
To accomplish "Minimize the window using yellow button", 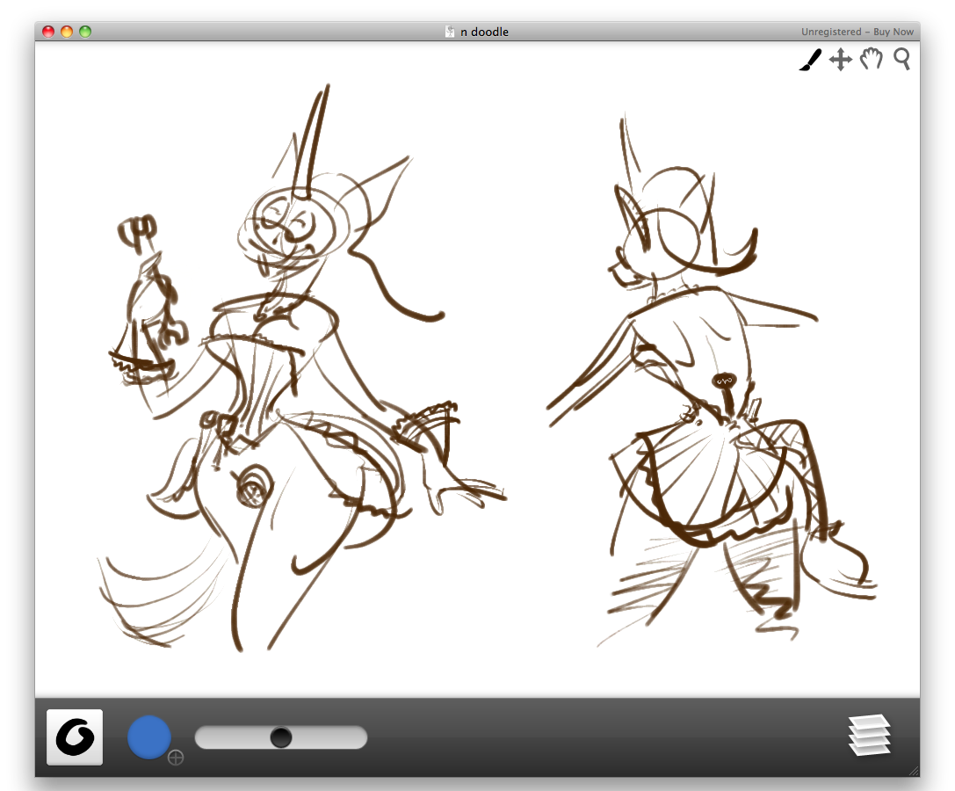I will [x=67, y=32].
